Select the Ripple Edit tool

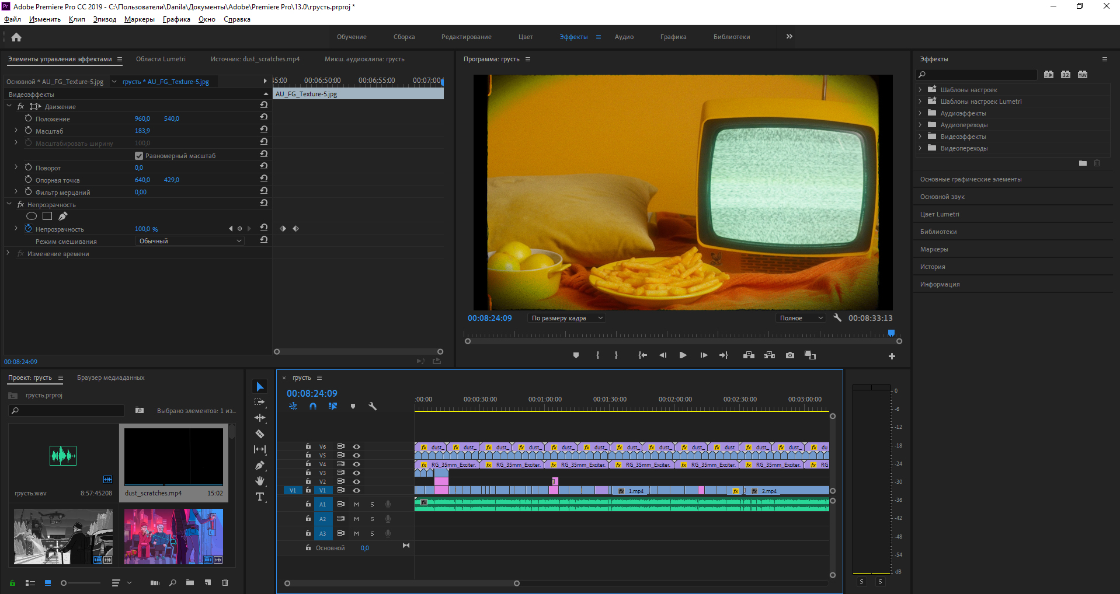[260, 418]
